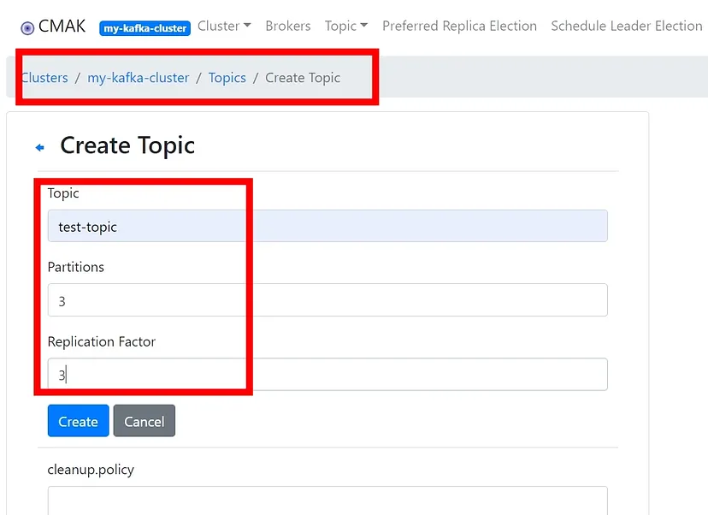This screenshot has height=515, width=708.
Task: Click into the Partitions input field
Action: pyautogui.click(x=327, y=300)
